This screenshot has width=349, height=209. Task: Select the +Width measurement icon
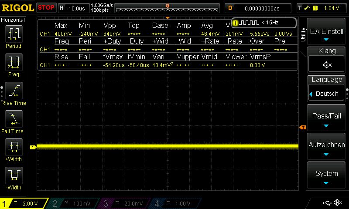point(14,148)
